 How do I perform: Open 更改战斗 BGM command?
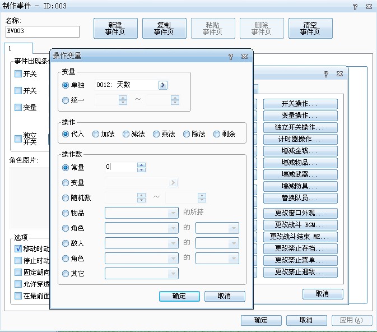click(x=300, y=225)
